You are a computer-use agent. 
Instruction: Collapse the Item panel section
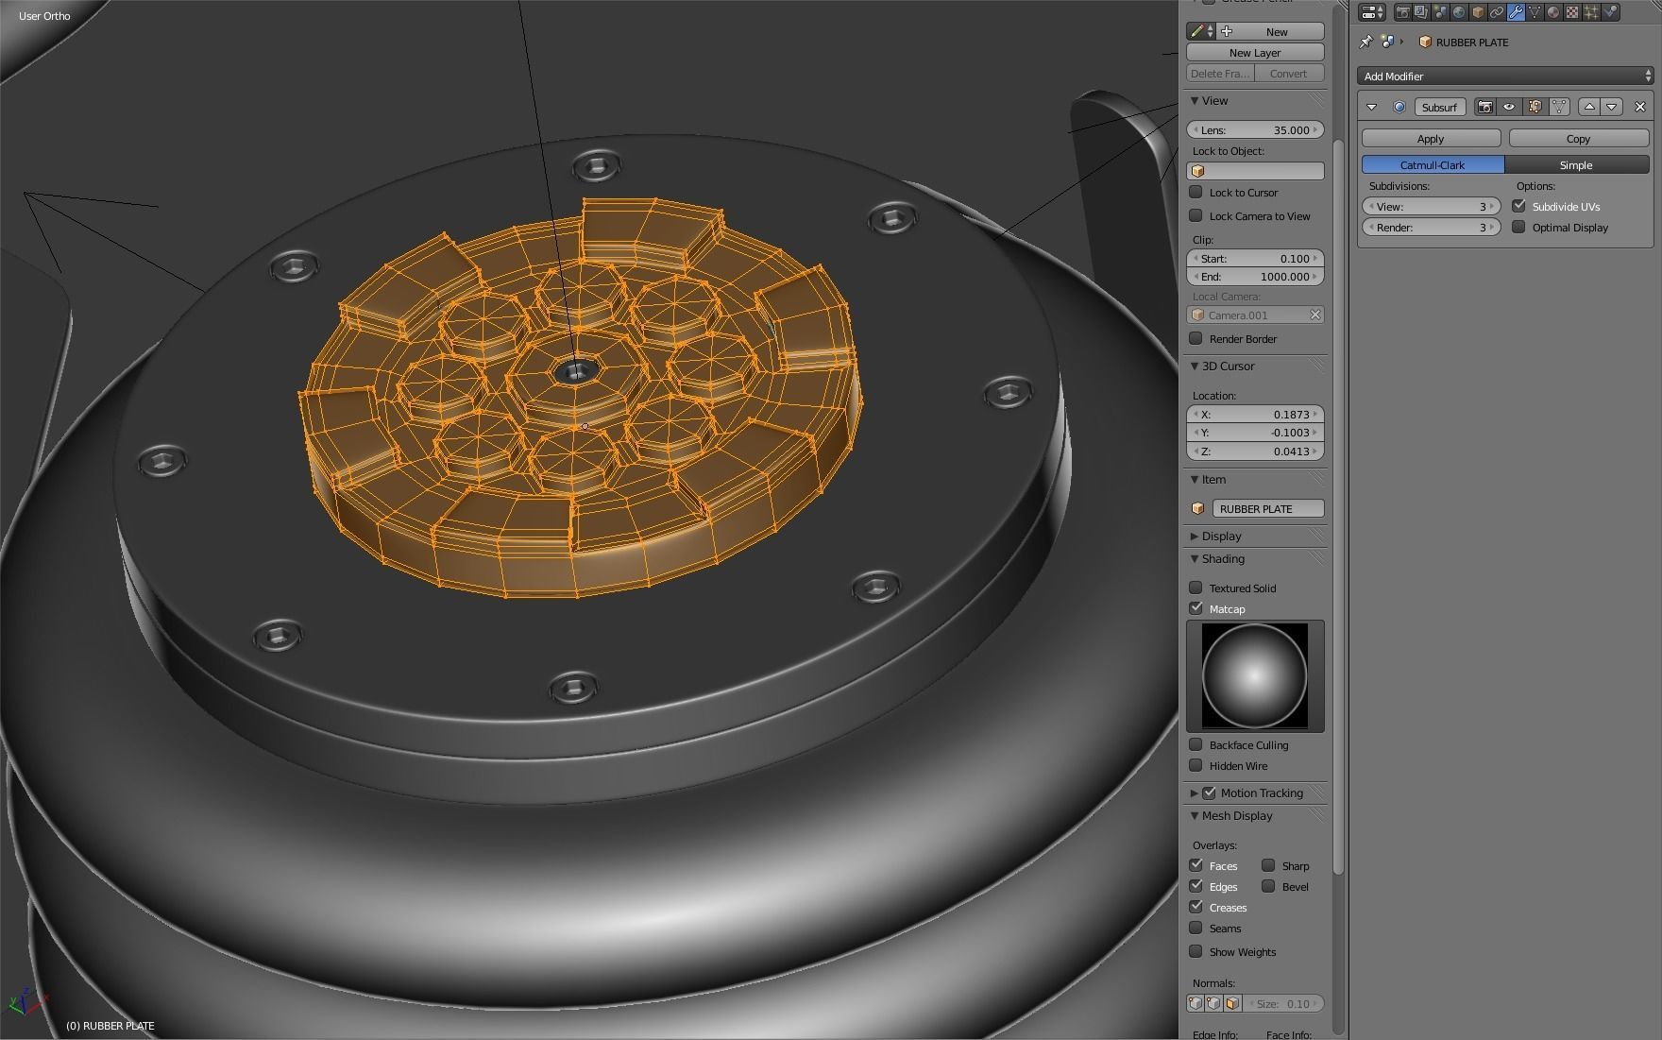click(x=1194, y=479)
